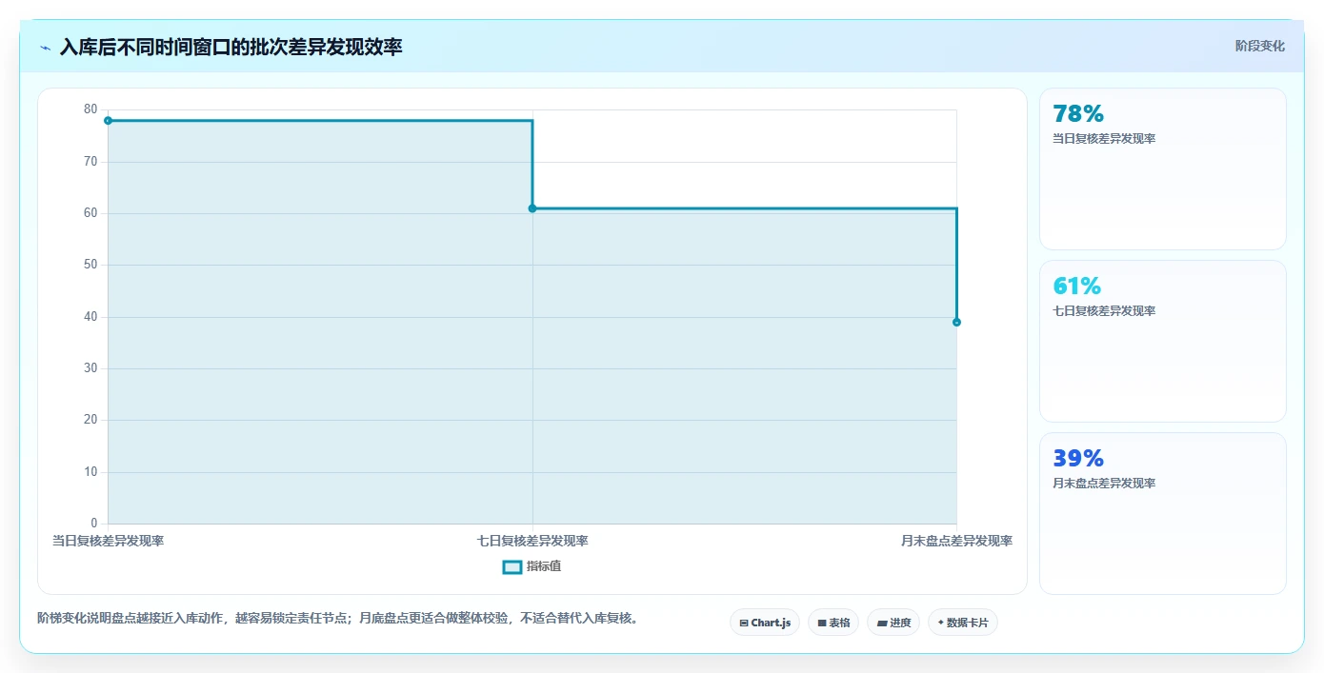Click x-axis label 月末盘点差异发现率
The height and width of the screenshot is (673, 1324).
956,541
